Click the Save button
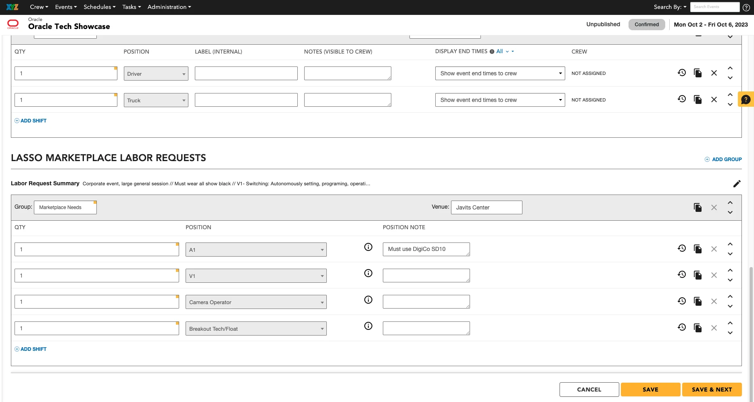Screen dimensions: 754x402 click(650, 390)
